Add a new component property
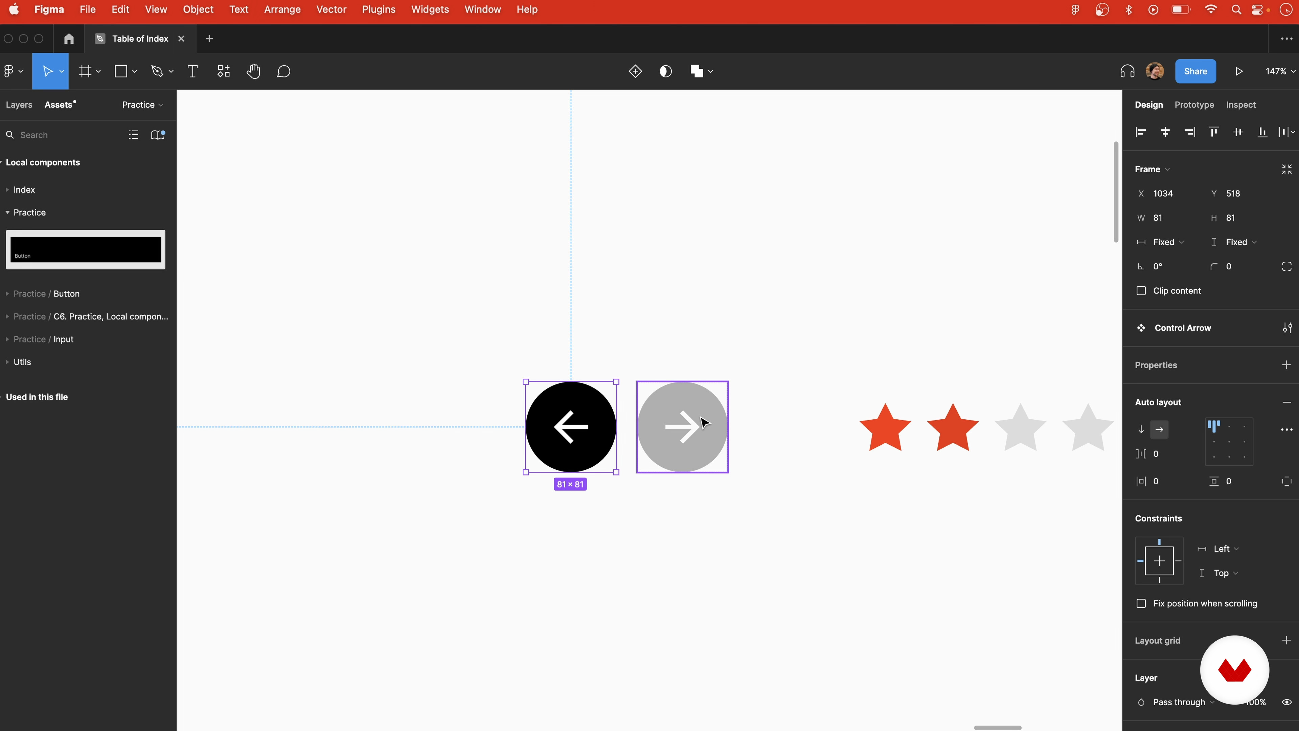This screenshot has height=731, width=1299. (1287, 365)
